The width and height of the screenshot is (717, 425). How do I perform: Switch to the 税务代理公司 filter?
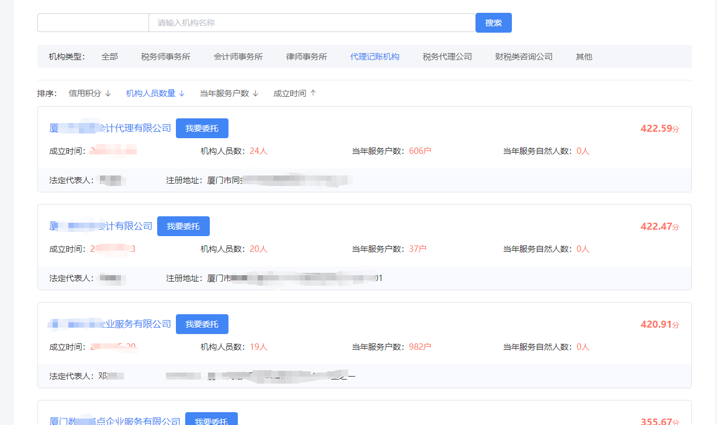[x=447, y=57]
